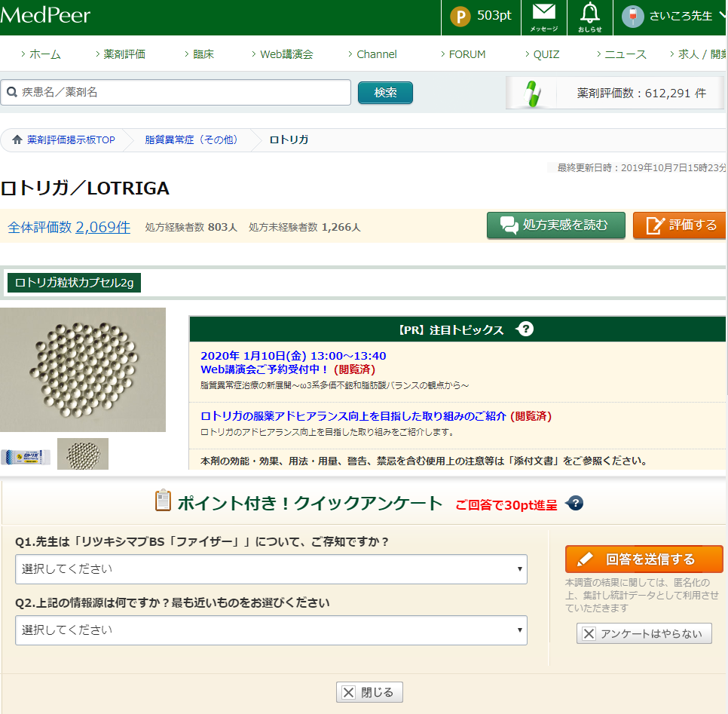Click the アンケートはやらない button
The height and width of the screenshot is (714, 728).
pos(644,633)
